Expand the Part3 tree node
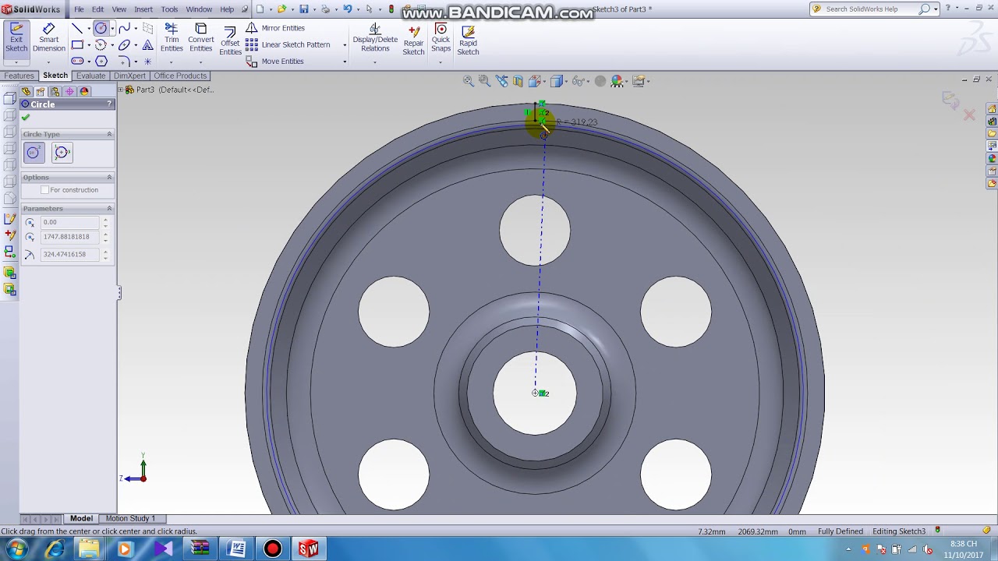The image size is (998, 561). coord(121,90)
